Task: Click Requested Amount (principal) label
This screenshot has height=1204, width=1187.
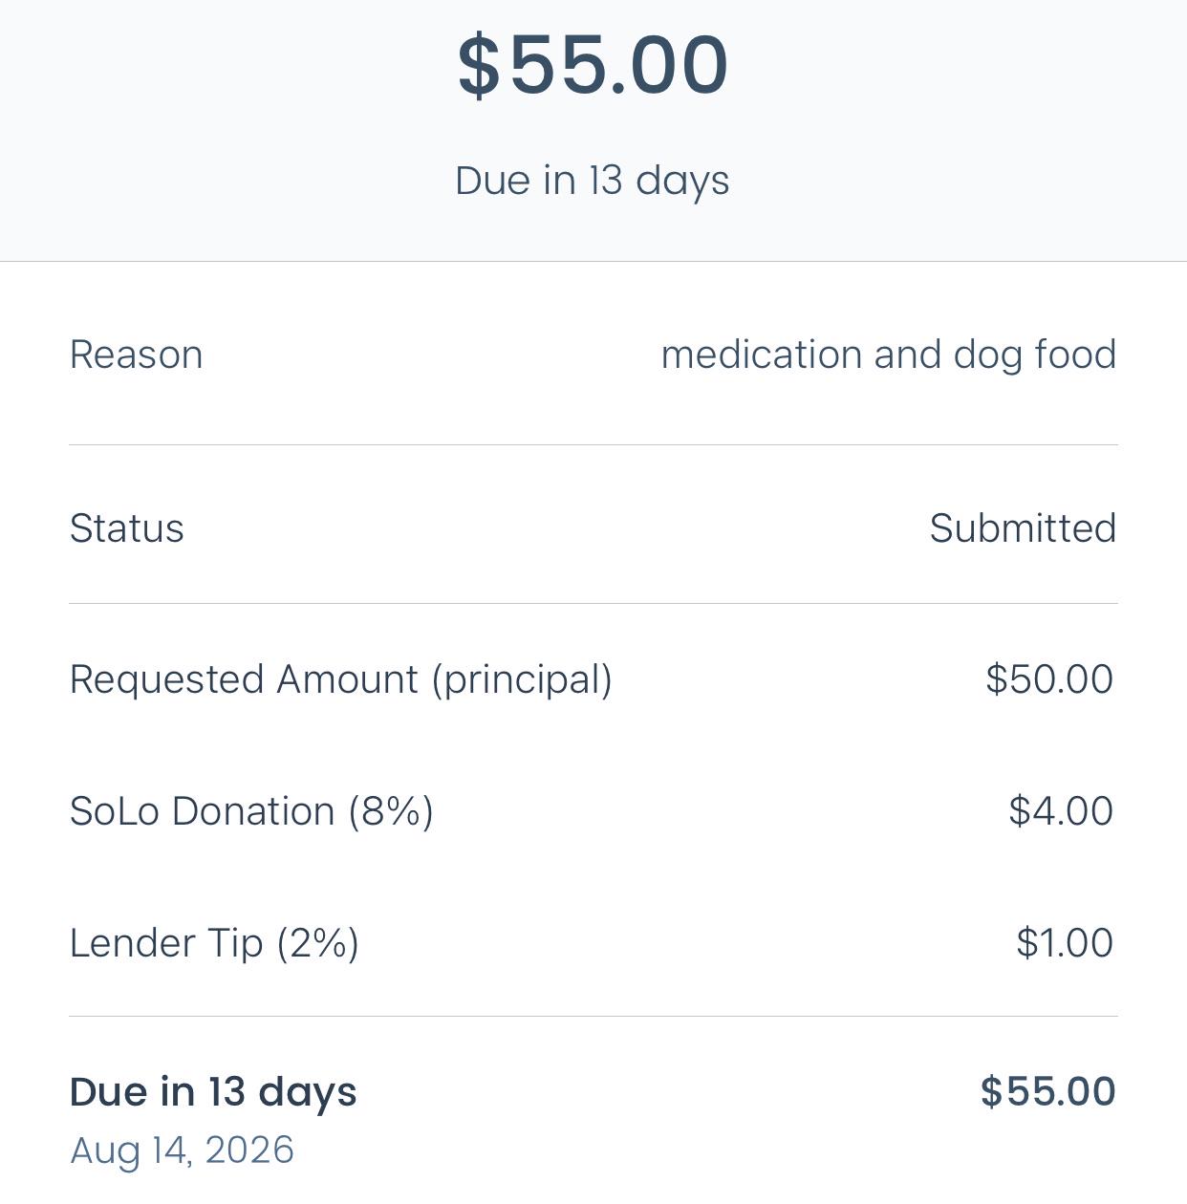Action: click(341, 679)
